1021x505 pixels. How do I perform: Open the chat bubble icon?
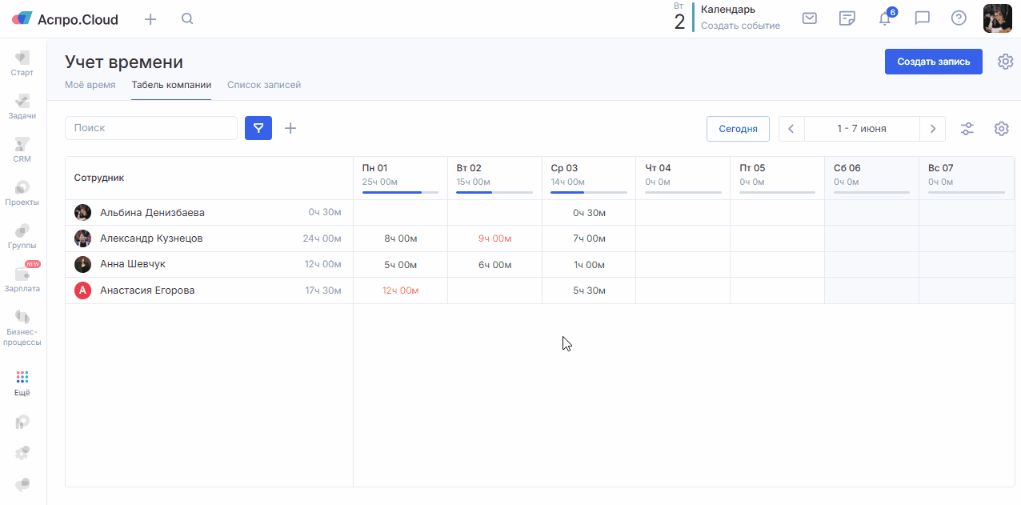click(922, 18)
